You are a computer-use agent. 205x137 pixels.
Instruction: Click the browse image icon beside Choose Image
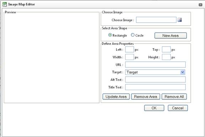pos(180,20)
